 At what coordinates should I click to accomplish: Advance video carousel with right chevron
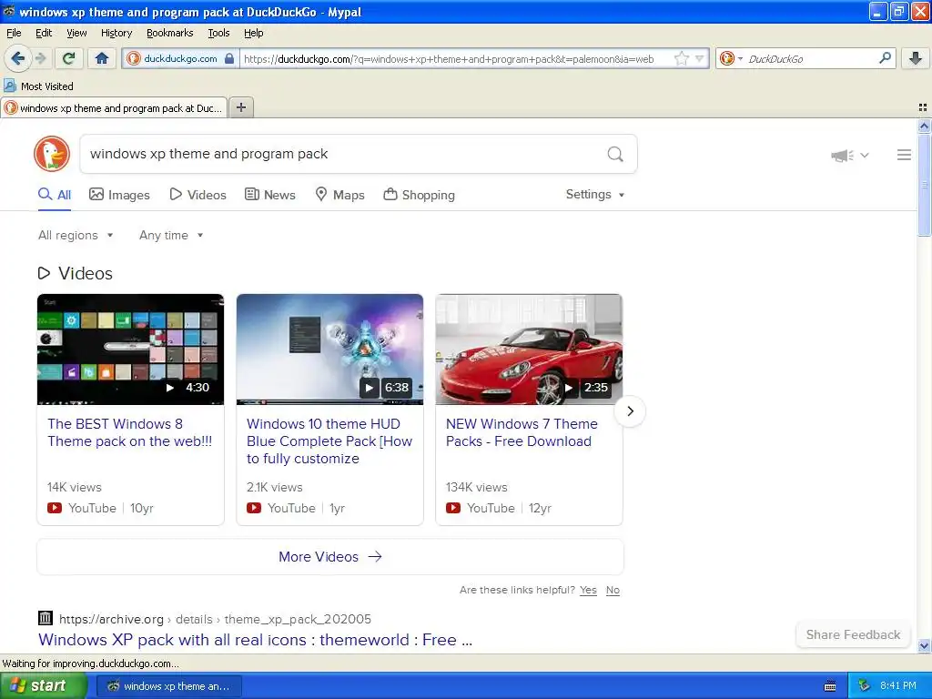(630, 411)
